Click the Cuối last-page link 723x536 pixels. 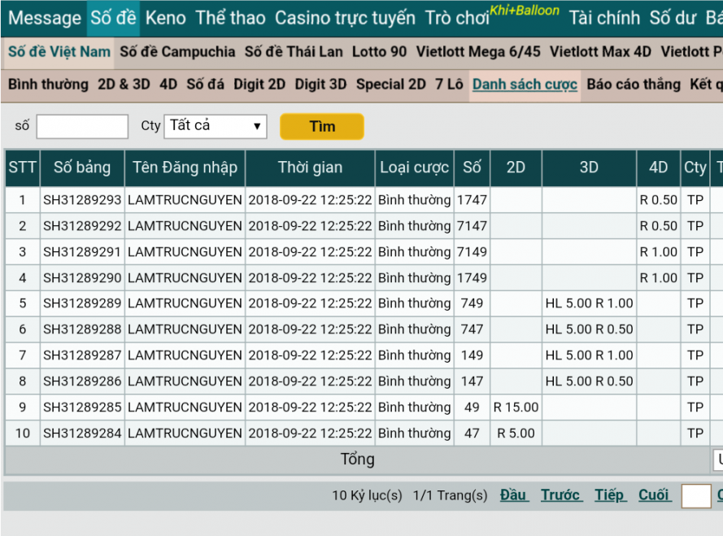(654, 495)
